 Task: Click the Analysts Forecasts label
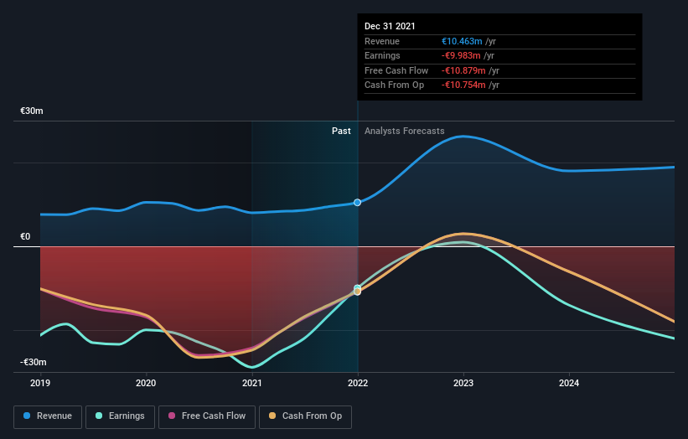(x=405, y=132)
